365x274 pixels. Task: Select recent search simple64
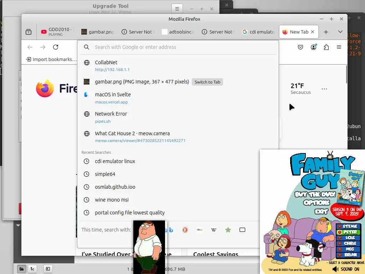point(178,174)
